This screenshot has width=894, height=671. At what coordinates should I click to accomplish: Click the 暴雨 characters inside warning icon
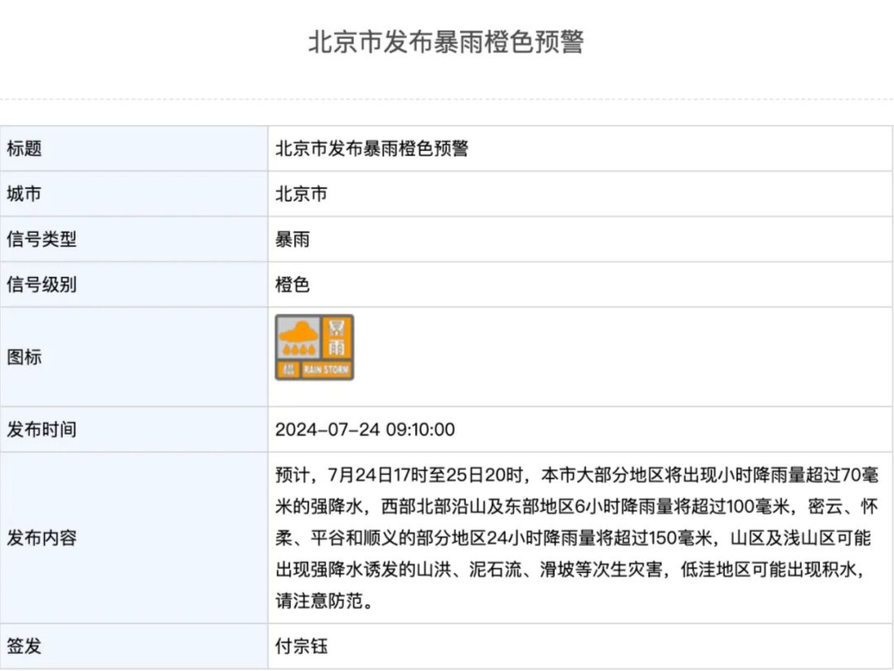pyautogui.click(x=338, y=338)
